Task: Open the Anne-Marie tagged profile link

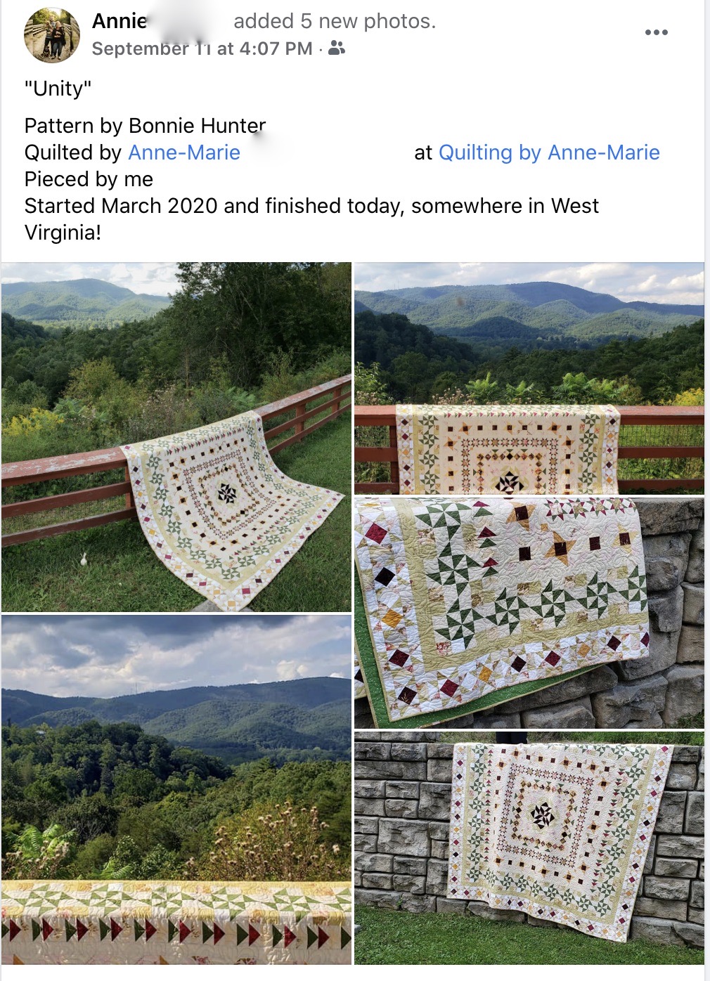Action: (184, 152)
